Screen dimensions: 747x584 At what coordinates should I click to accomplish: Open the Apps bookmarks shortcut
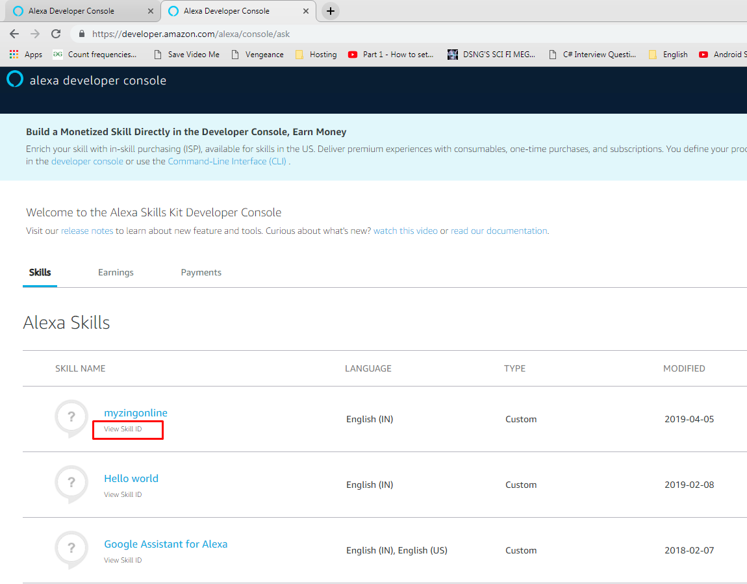26,55
